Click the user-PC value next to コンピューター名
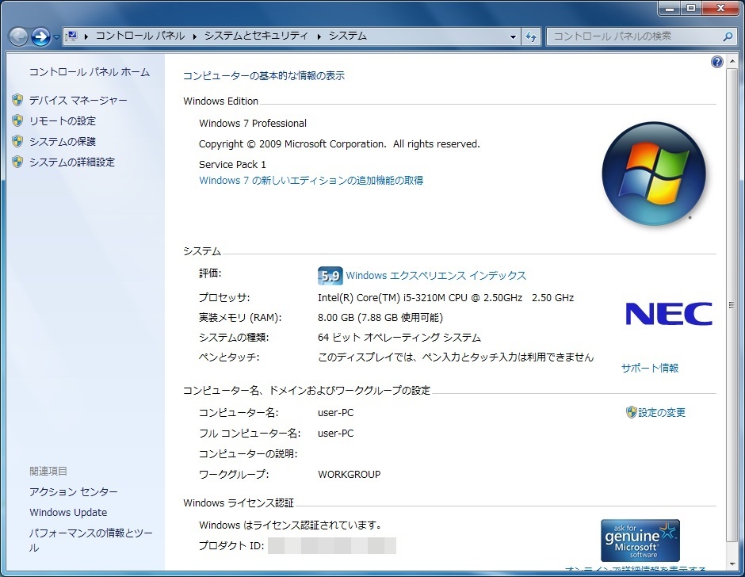This screenshot has height=577, width=745. [335, 413]
